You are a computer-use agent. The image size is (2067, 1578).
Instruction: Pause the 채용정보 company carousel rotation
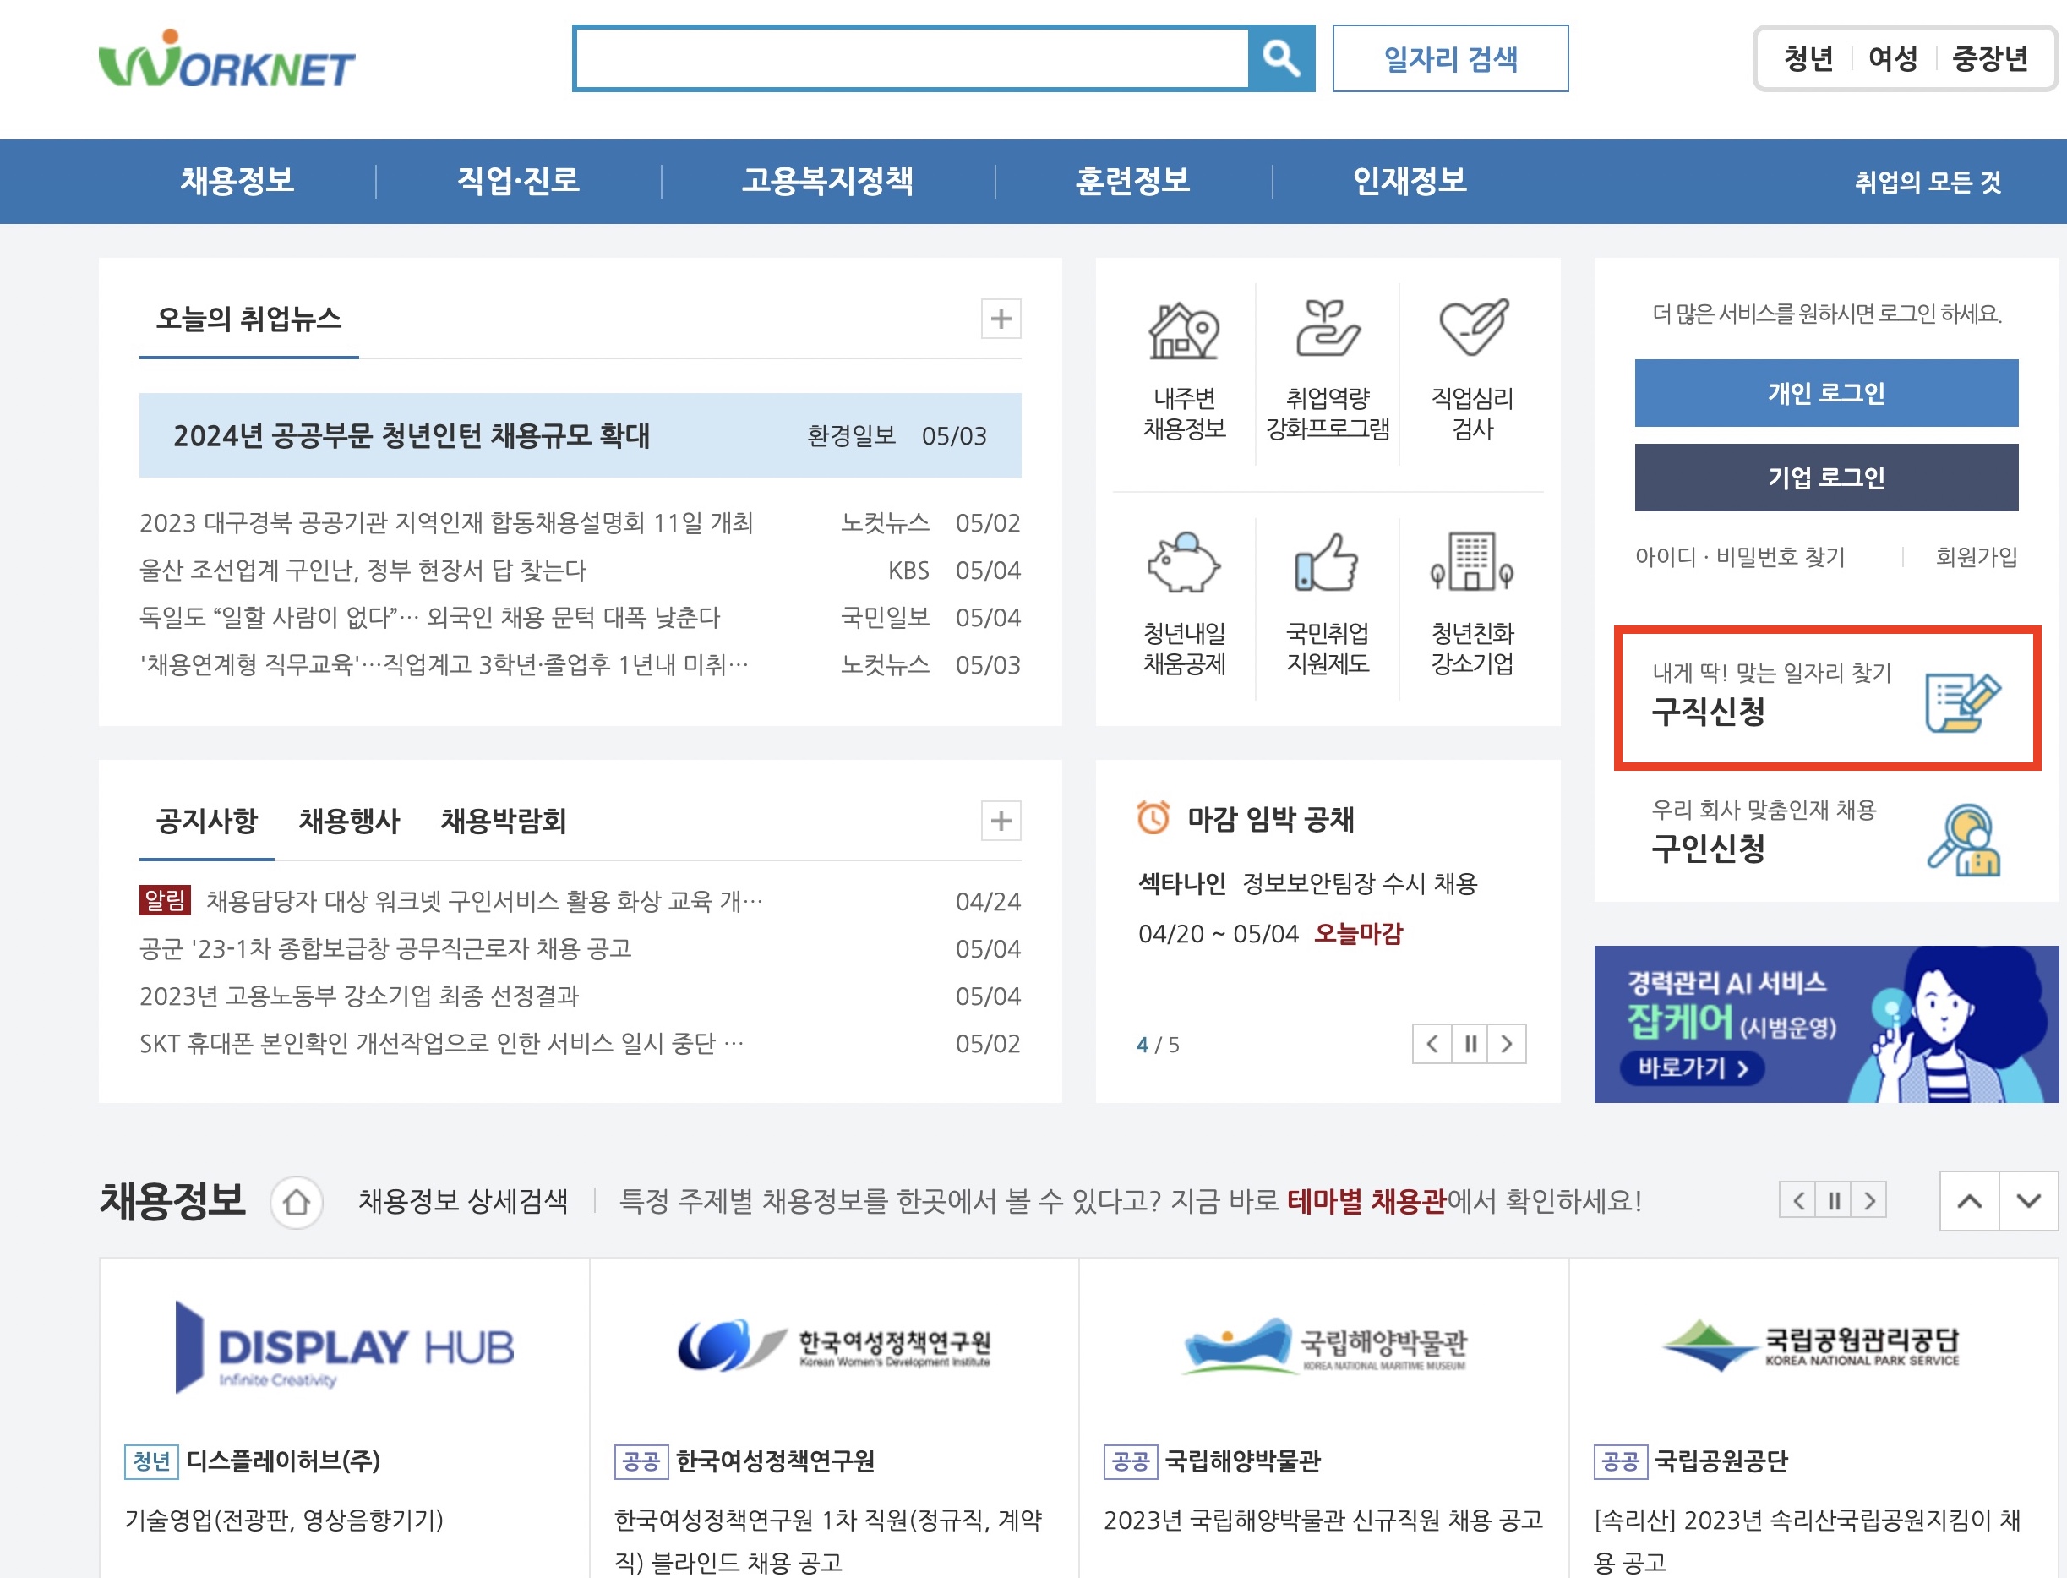pyautogui.click(x=1833, y=1200)
